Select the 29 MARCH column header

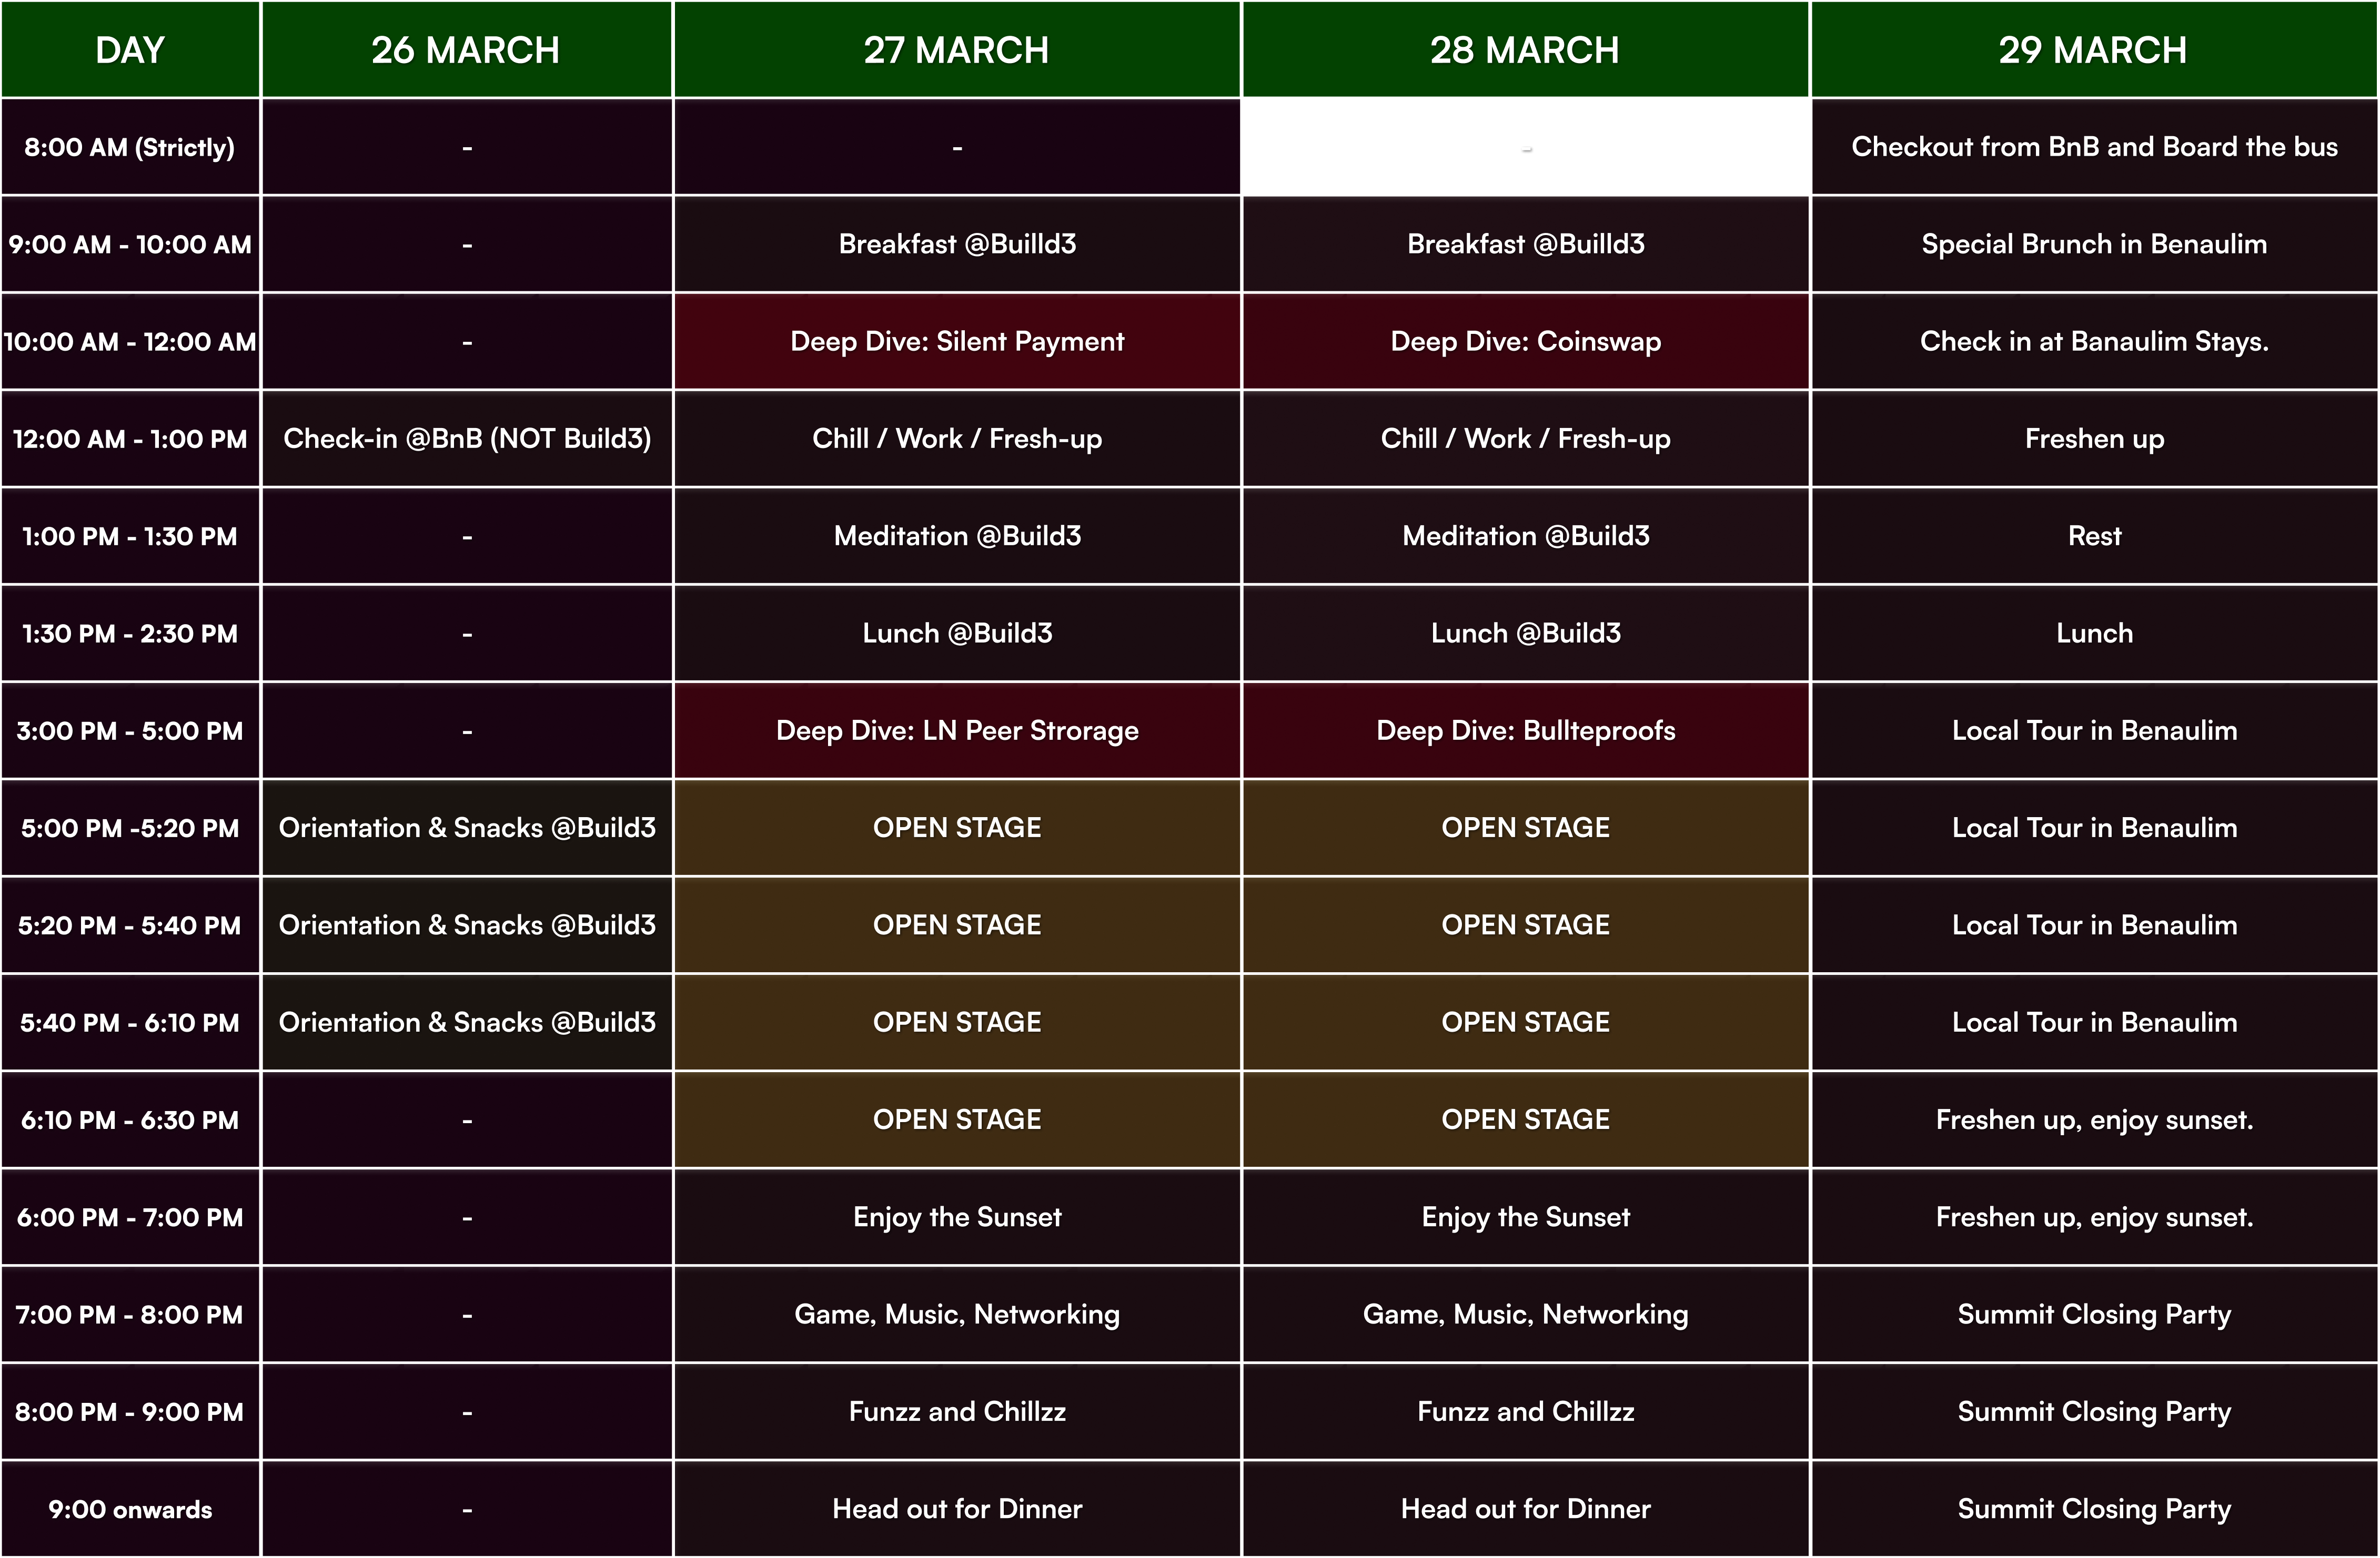2093,50
